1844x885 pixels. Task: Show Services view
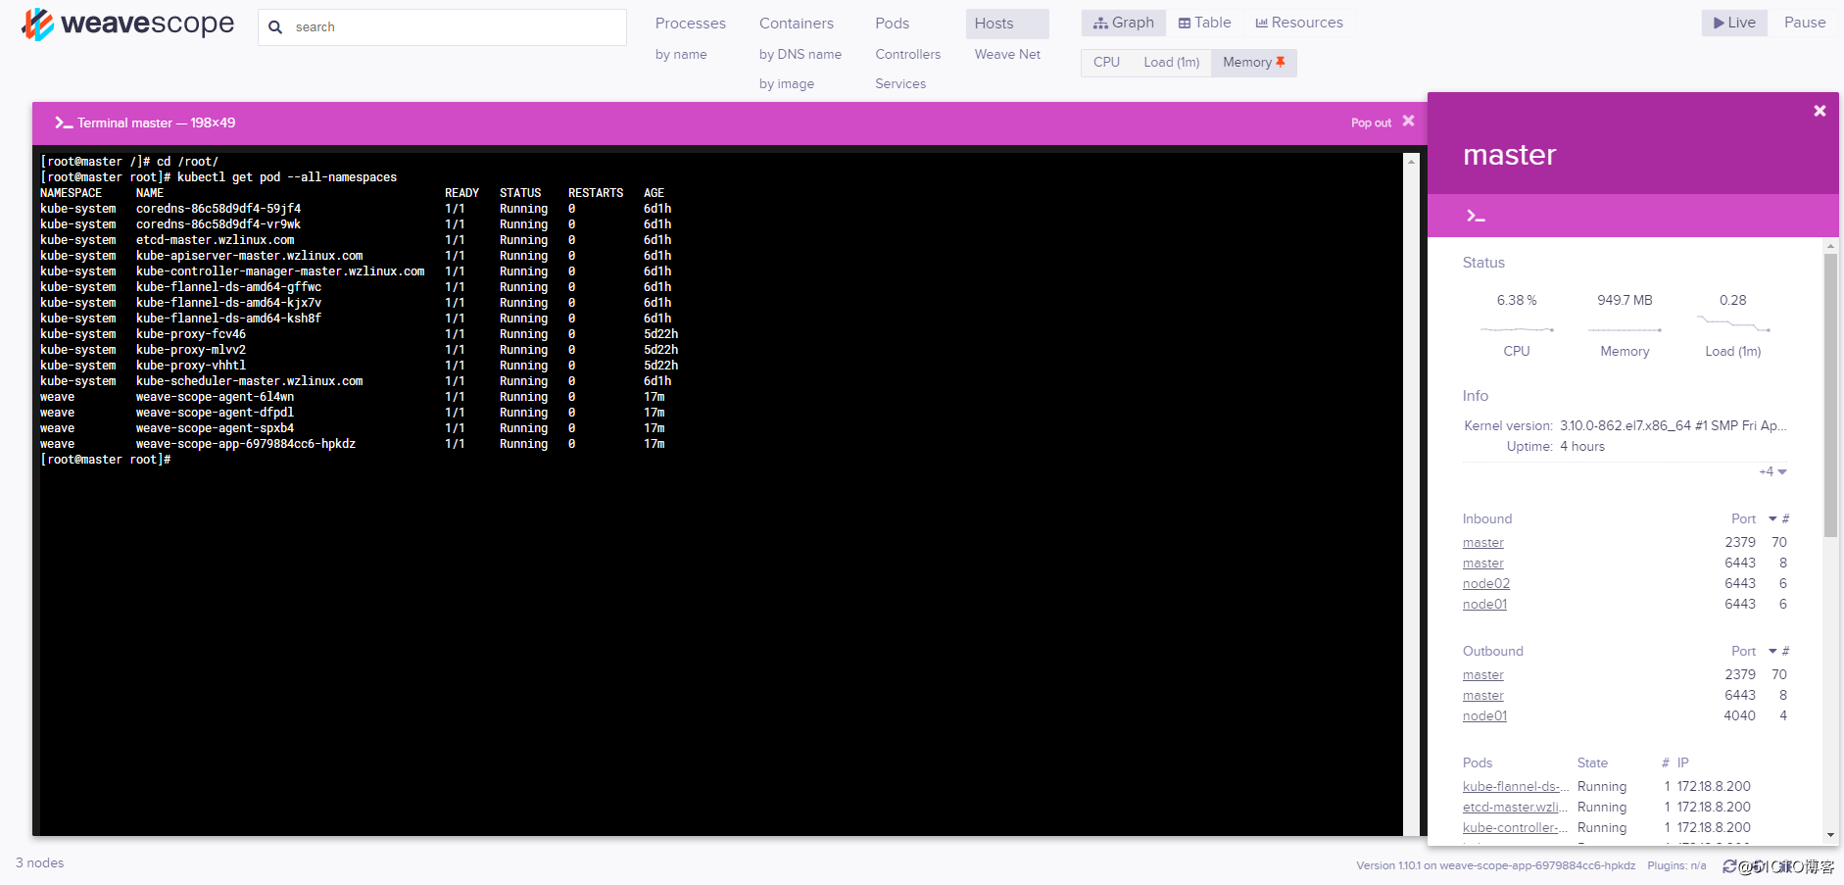click(x=899, y=83)
